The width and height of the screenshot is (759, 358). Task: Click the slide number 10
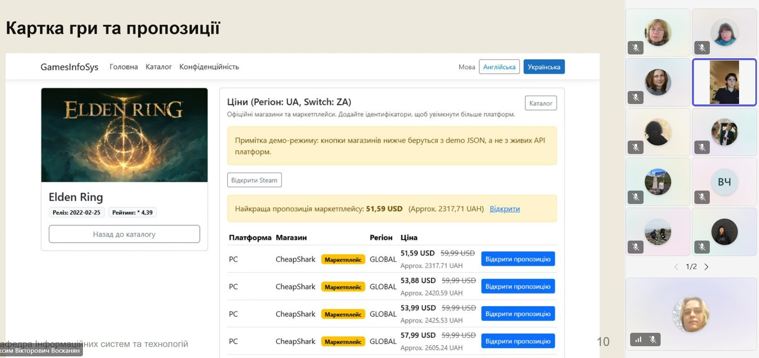[603, 342]
